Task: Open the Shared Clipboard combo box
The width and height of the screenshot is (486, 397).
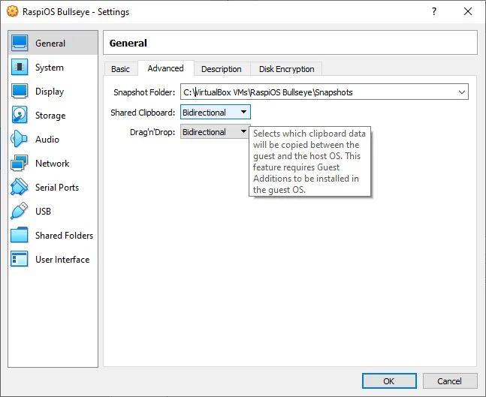Action: tap(216, 112)
